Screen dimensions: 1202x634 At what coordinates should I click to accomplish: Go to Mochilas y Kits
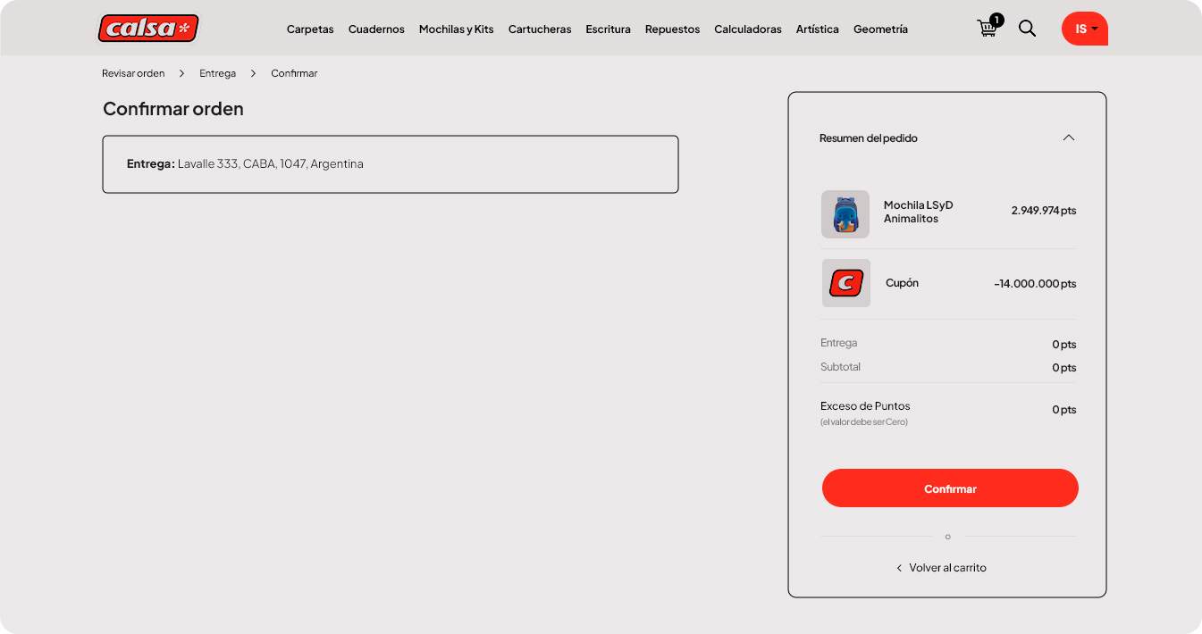click(x=456, y=29)
